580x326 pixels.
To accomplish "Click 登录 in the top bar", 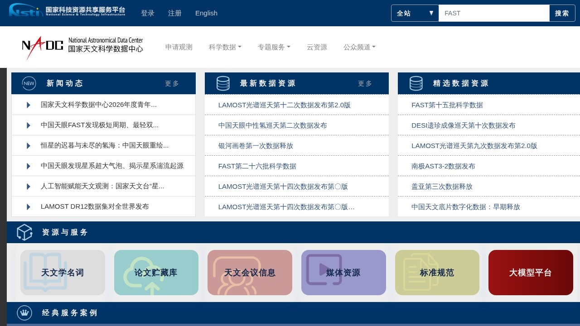I will (148, 13).
